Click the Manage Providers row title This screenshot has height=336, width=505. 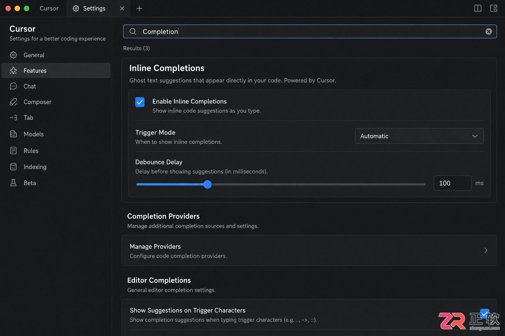155,246
